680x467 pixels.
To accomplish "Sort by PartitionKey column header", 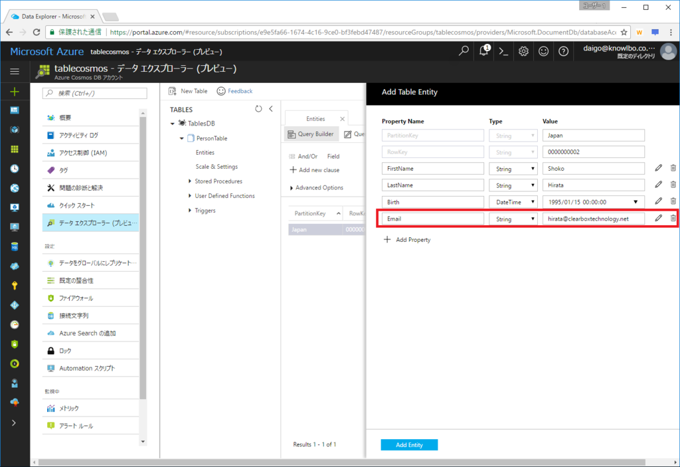I will [315, 213].
